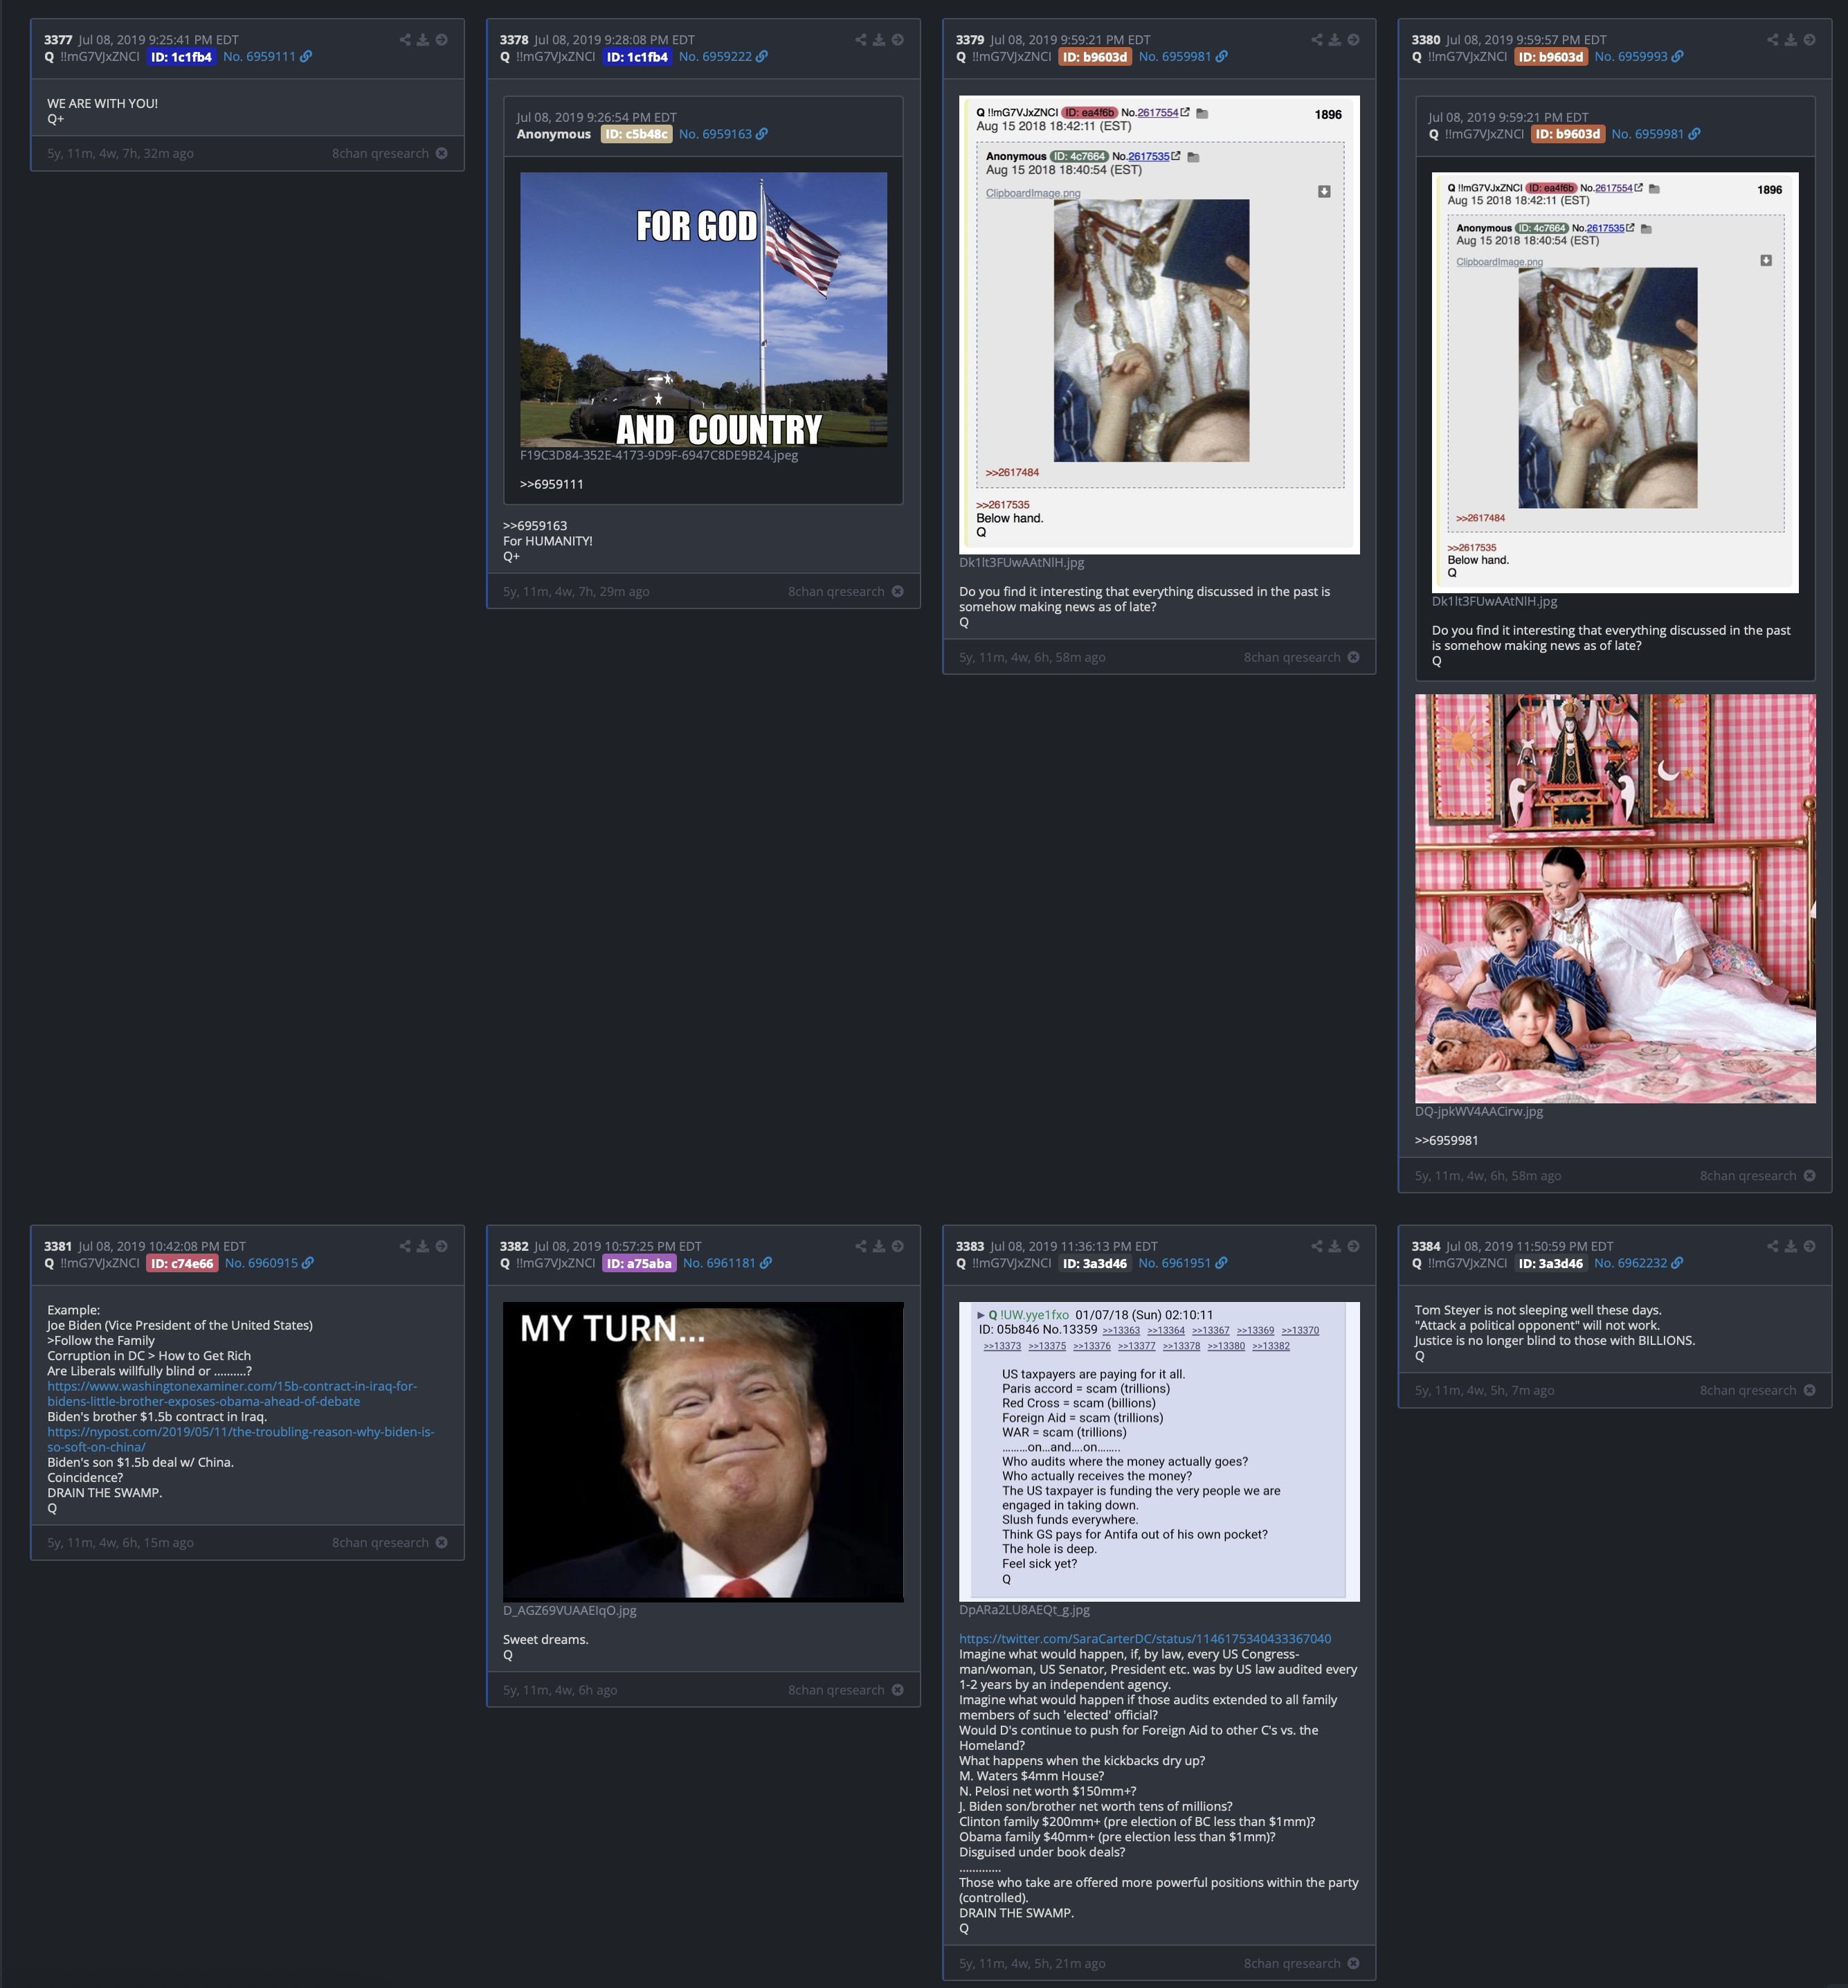Click the arrow-circle icon on post 3378

pyautogui.click(x=897, y=40)
